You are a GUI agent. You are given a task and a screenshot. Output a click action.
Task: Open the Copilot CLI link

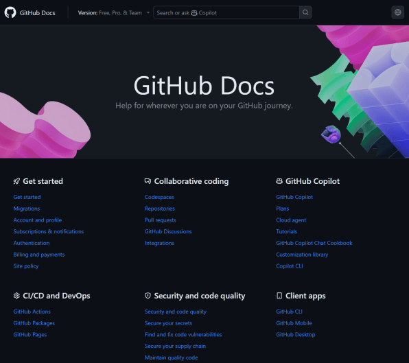[x=290, y=266]
